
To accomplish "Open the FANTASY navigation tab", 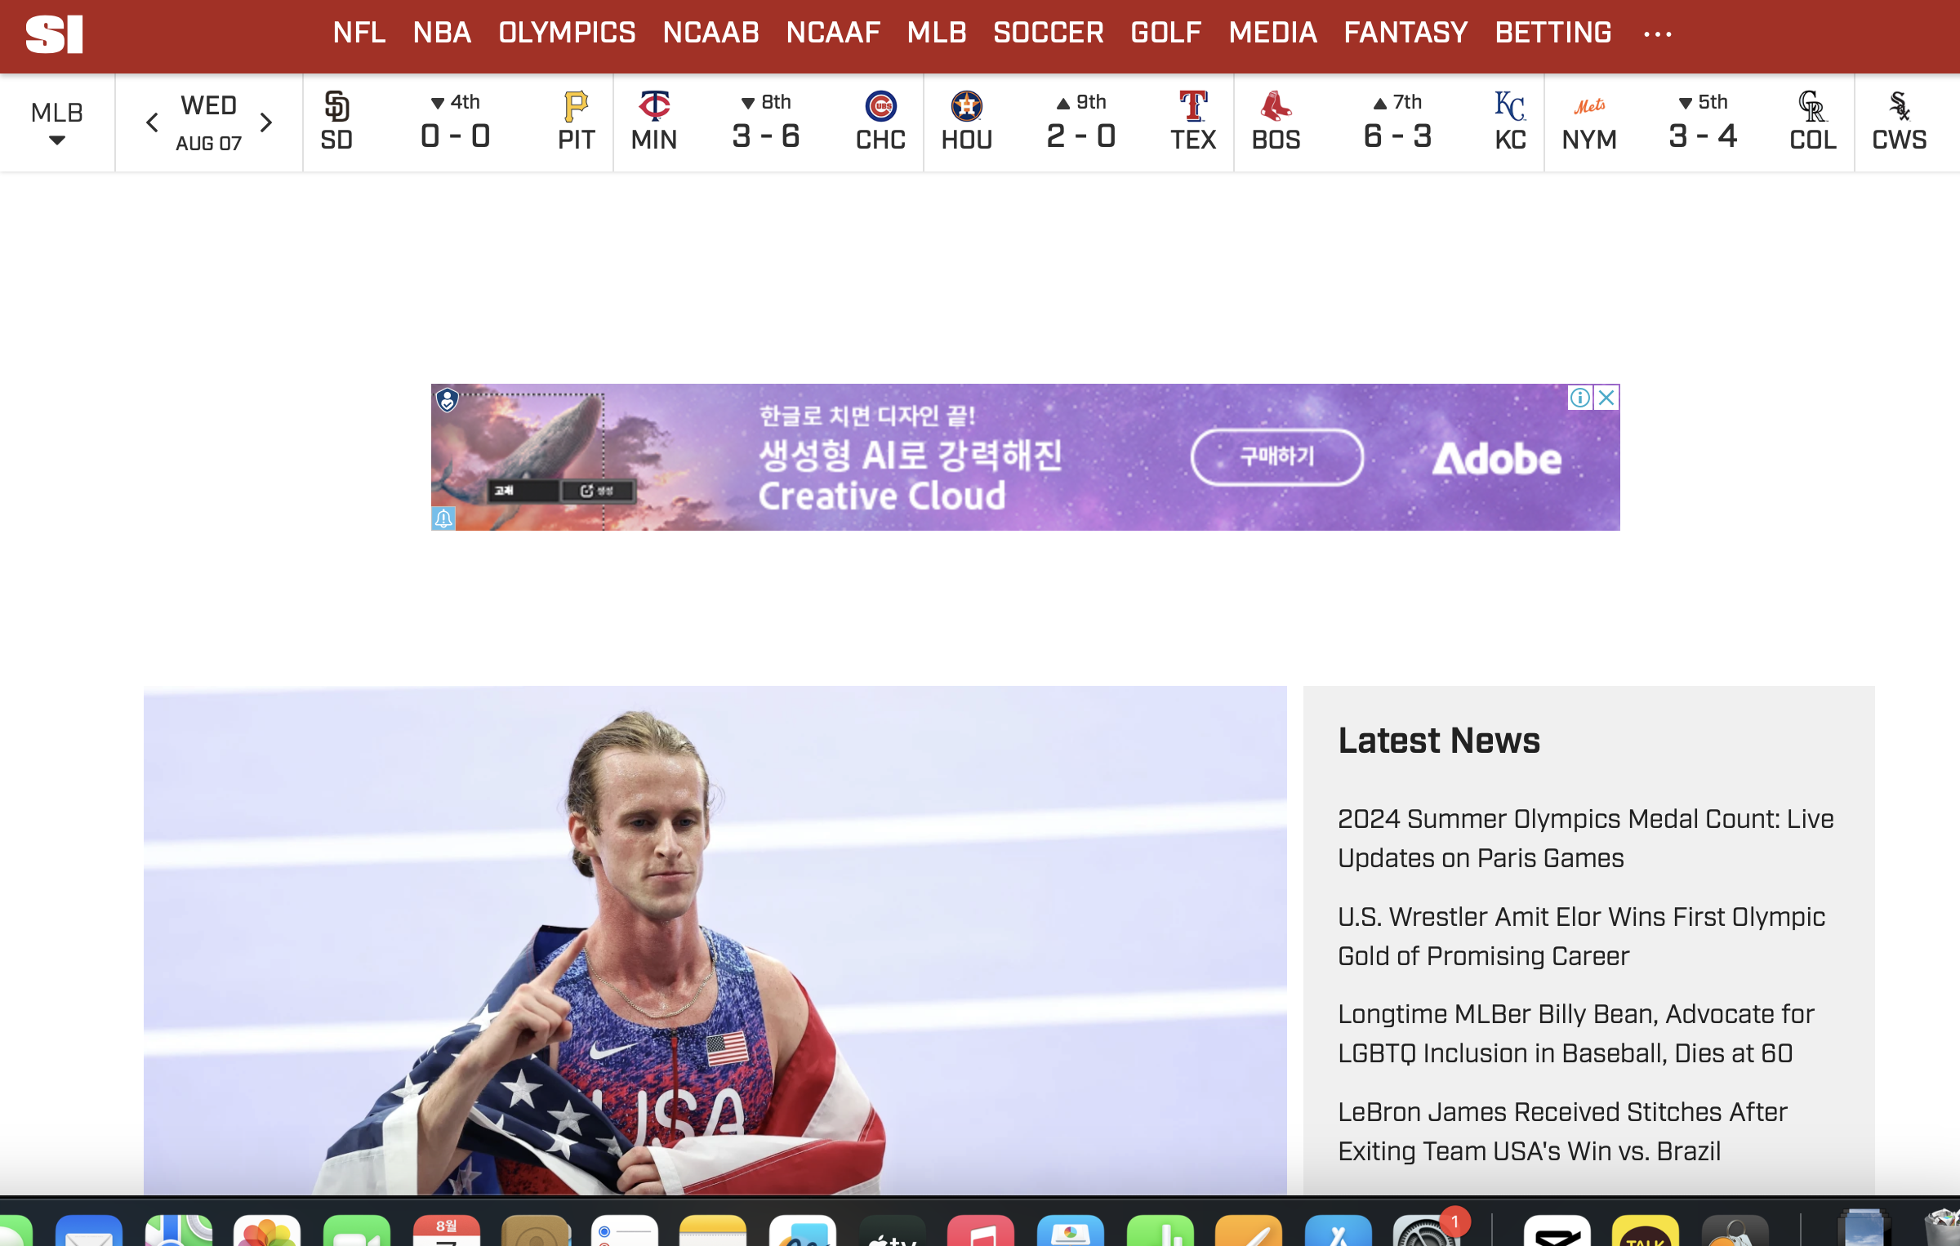I will pos(1405,33).
